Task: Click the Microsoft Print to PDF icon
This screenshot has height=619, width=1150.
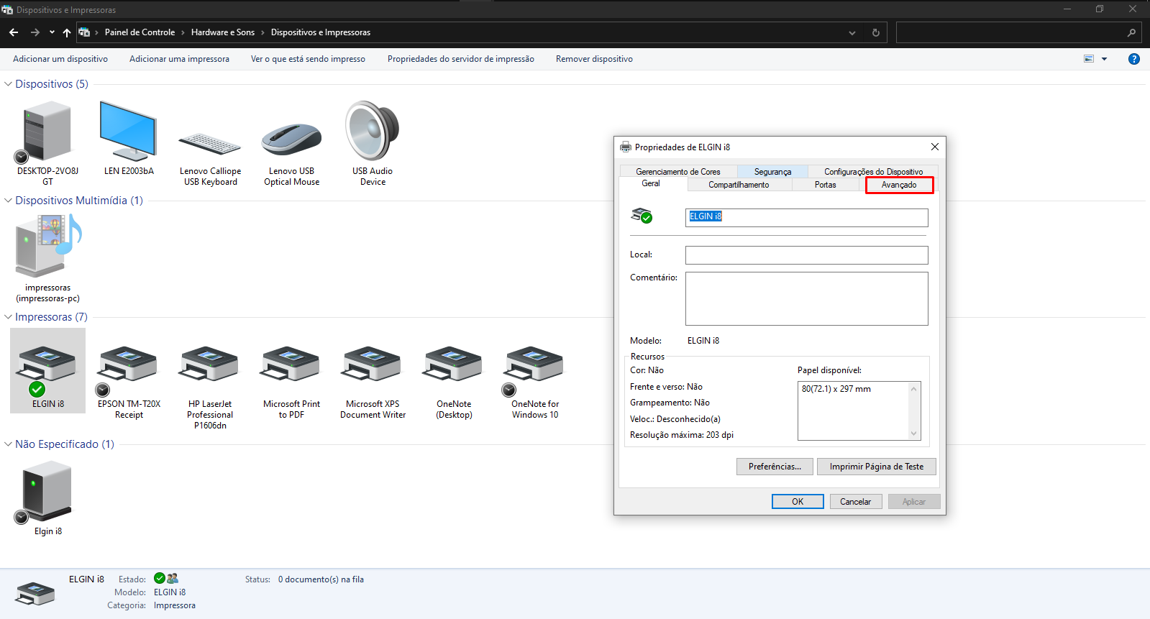Action: coord(291,364)
